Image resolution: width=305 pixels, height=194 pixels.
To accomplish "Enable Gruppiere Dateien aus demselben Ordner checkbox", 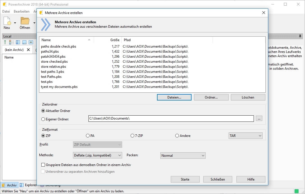I will point(43,165).
